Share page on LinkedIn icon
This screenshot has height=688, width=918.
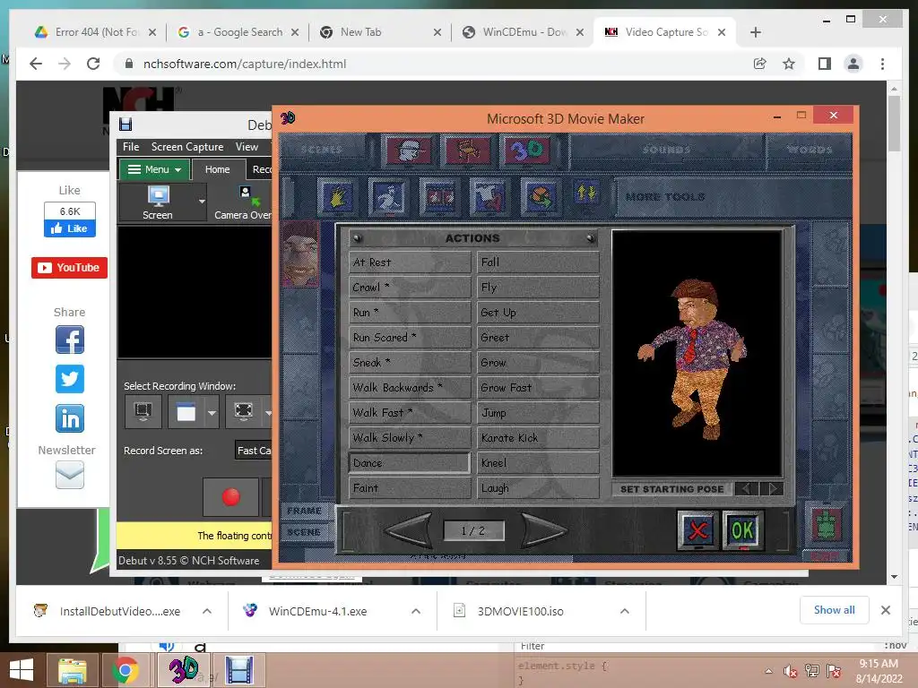coord(70,418)
